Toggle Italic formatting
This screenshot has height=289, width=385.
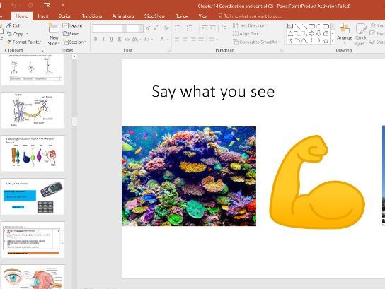[x=103, y=40]
